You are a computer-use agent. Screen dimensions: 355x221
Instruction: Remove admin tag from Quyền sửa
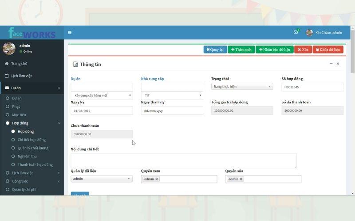[x=241, y=179]
